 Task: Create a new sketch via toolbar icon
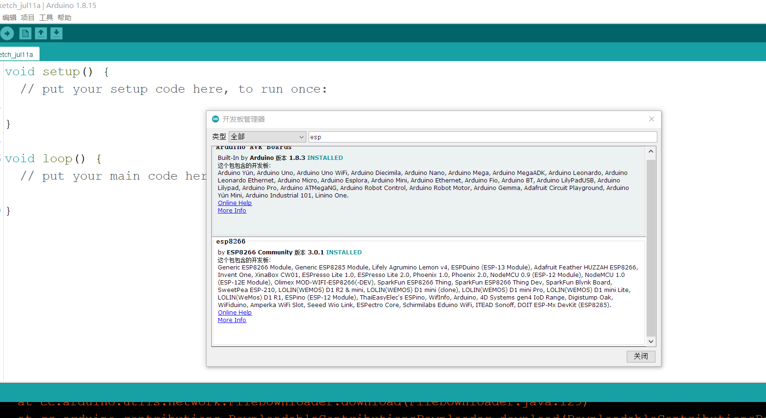coord(25,33)
